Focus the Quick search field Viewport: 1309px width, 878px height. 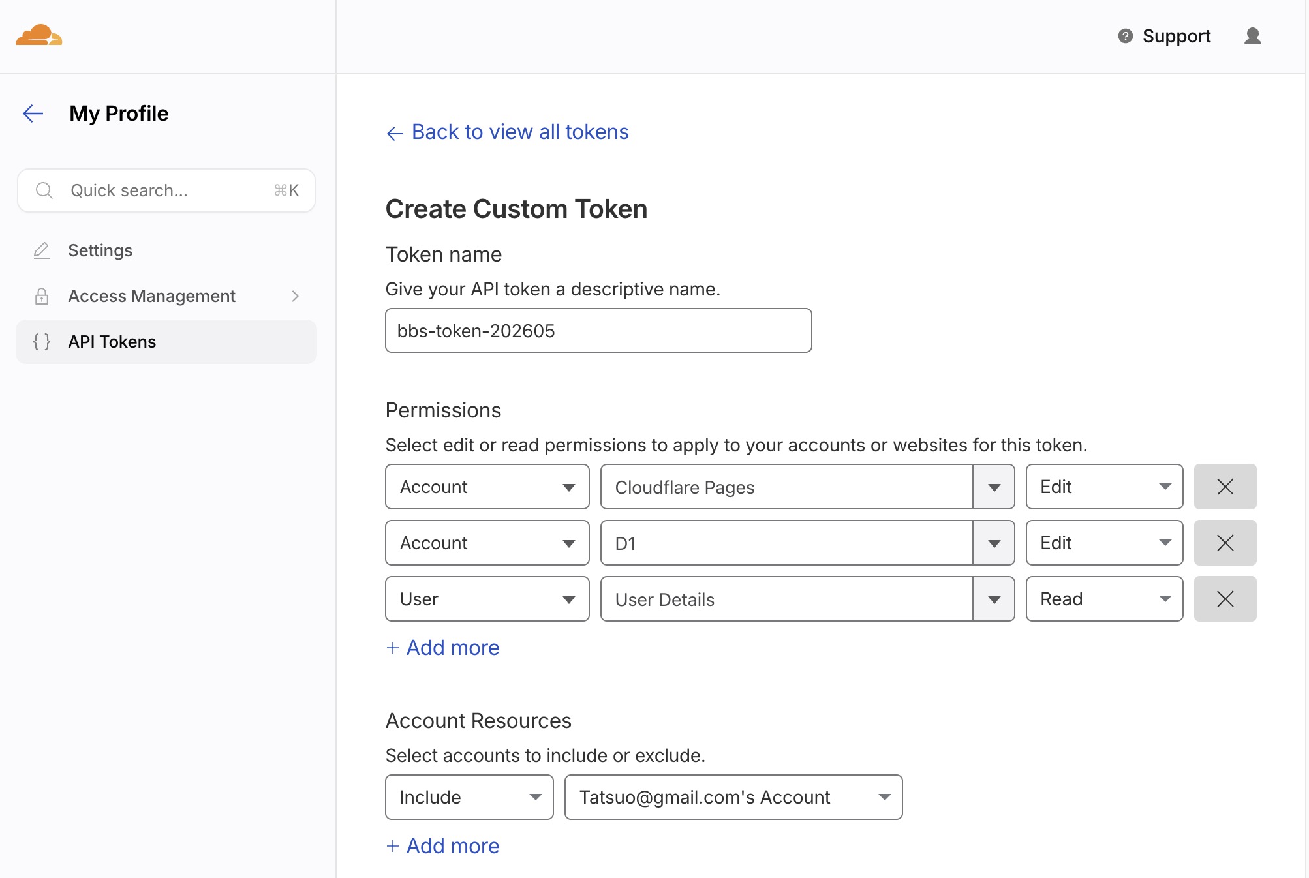166,190
